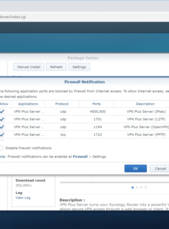169x229 pixels.
Task: Click tcp protocol cell in PPTP row
Action: 63,135
